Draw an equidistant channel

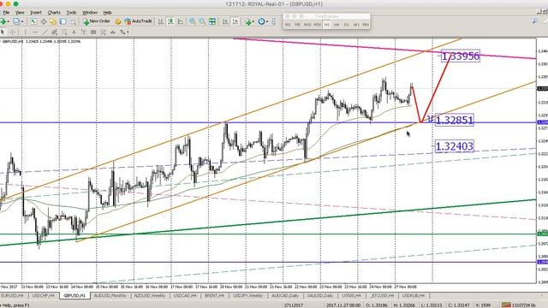tap(55, 32)
